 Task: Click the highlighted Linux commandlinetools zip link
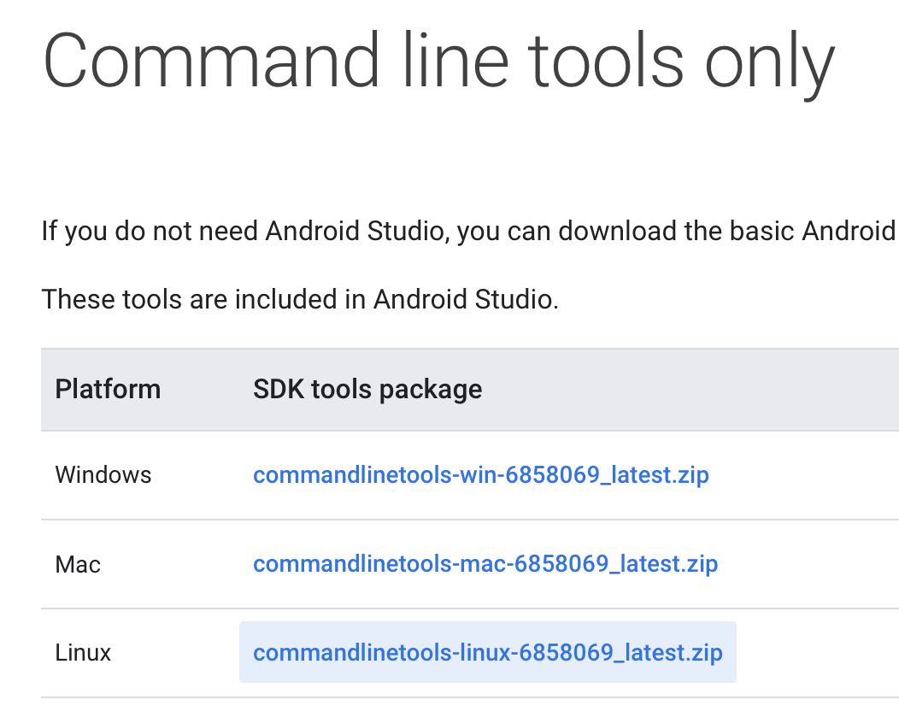click(x=488, y=653)
